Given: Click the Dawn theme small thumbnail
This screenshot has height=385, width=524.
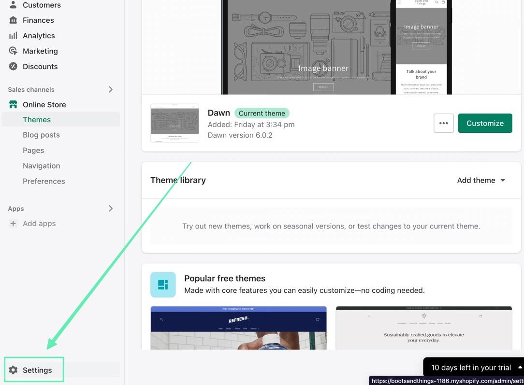Looking at the screenshot, I should [175, 123].
